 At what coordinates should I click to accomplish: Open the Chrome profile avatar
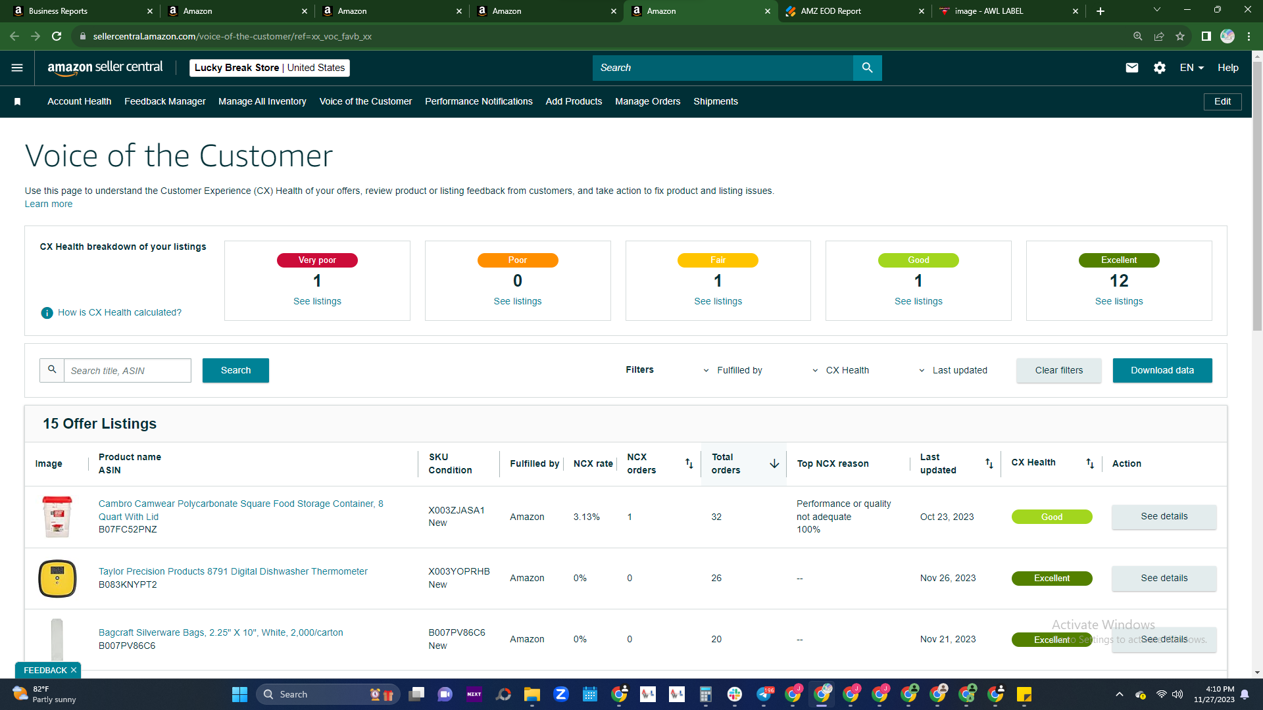pyautogui.click(x=1227, y=36)
